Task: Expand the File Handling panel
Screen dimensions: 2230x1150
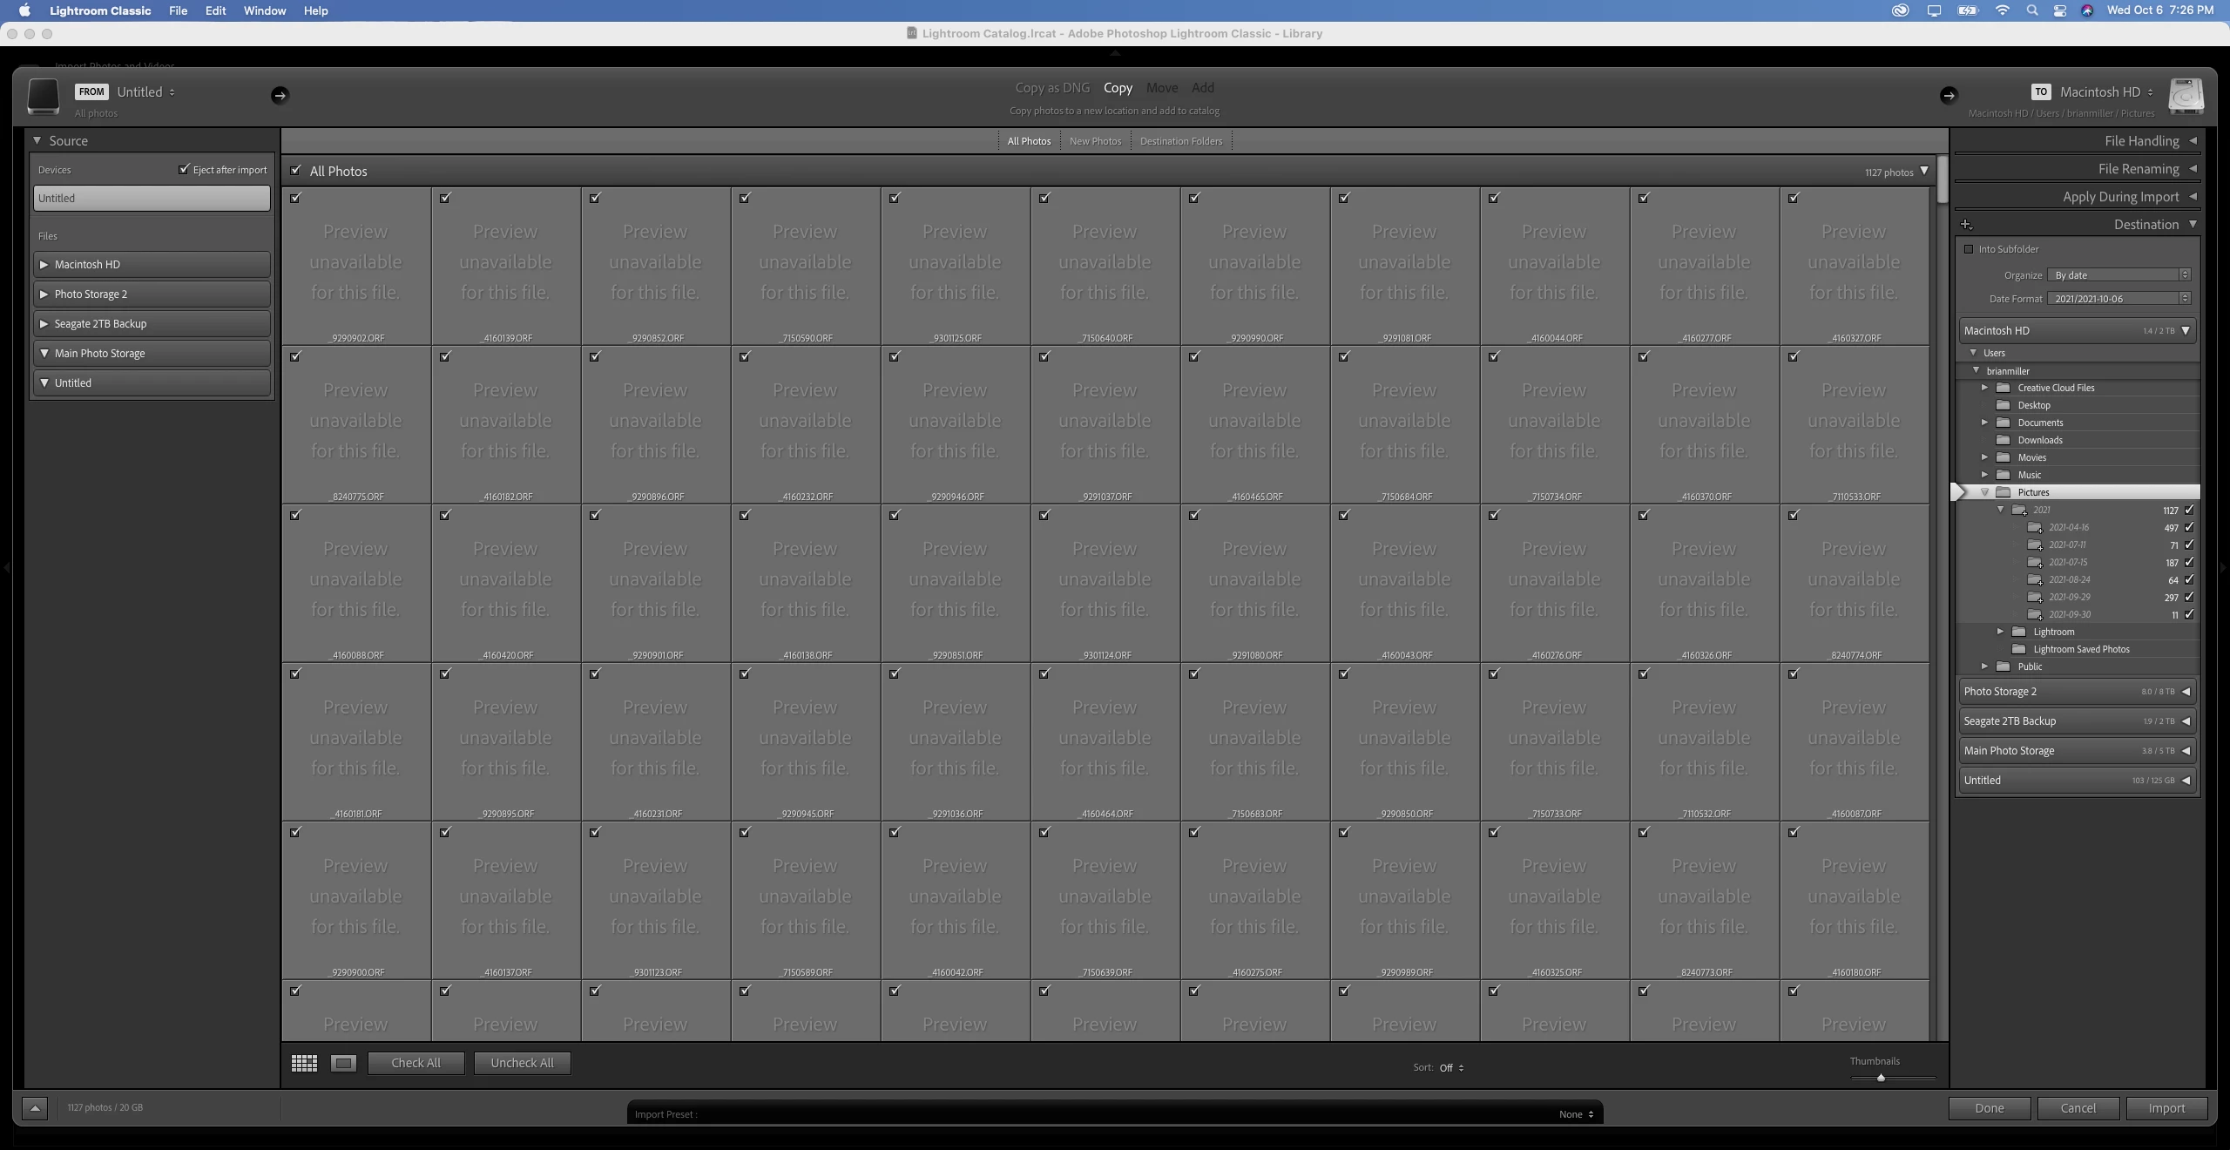Action: 2193,141
